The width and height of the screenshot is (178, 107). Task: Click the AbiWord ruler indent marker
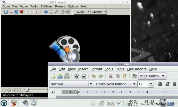pos(79,92)
